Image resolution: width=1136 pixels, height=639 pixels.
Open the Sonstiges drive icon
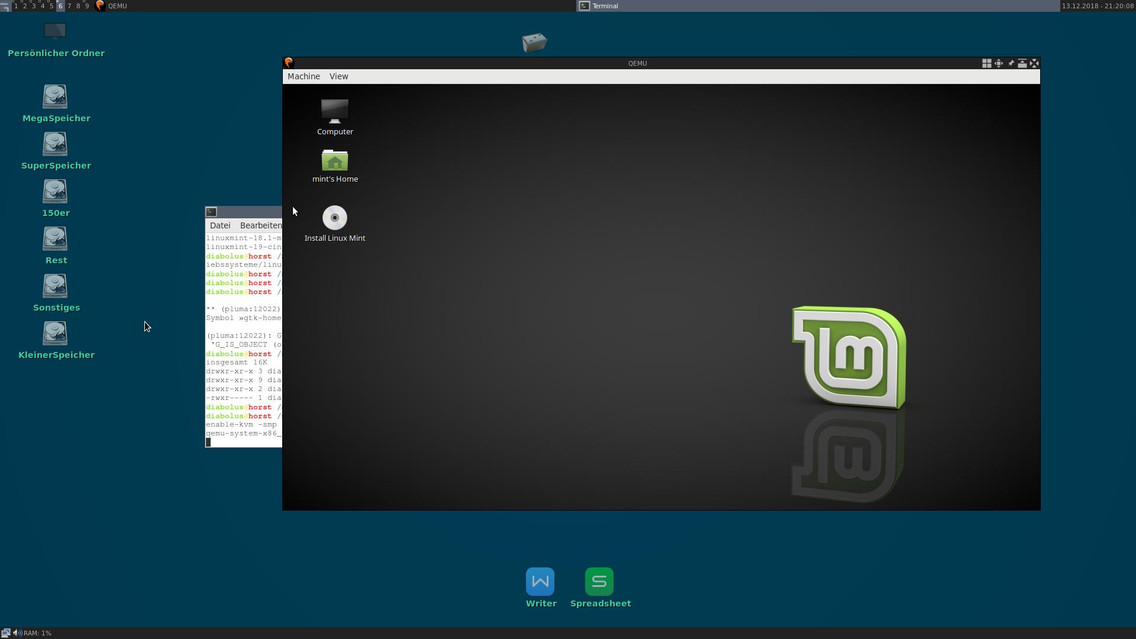[x=55, y=286]
